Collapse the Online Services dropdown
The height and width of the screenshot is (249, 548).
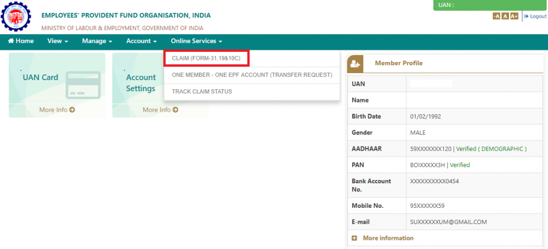coord(196,41)
